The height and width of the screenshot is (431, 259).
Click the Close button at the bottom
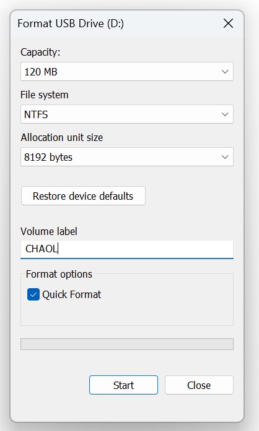(x=199, y=385)
